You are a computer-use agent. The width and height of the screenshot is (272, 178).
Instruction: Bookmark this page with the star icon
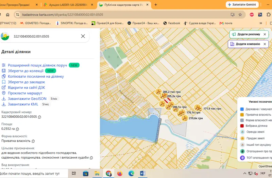pyautogui.click(x=240, y=15)
